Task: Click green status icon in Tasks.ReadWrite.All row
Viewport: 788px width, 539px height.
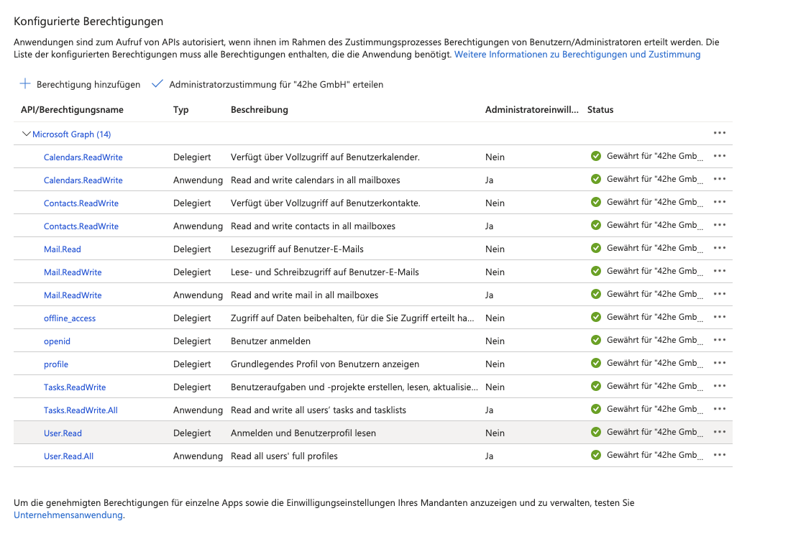Action: (x=596, y=410)
